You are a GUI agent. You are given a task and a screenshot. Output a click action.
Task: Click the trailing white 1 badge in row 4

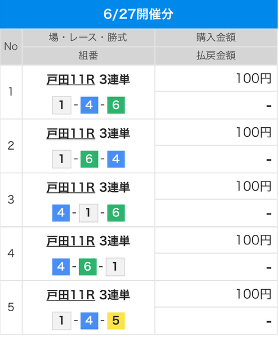point(115,267)
